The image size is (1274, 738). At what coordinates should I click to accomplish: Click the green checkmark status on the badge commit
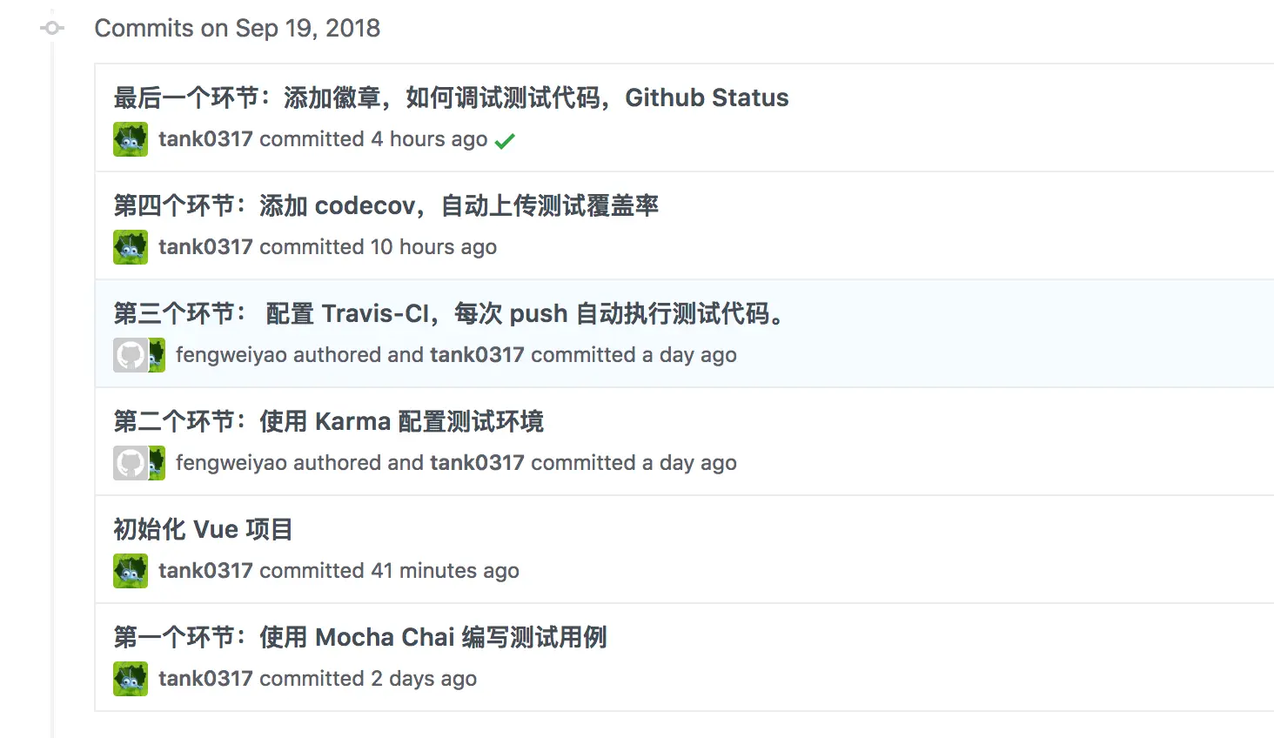tap(505, 139)
